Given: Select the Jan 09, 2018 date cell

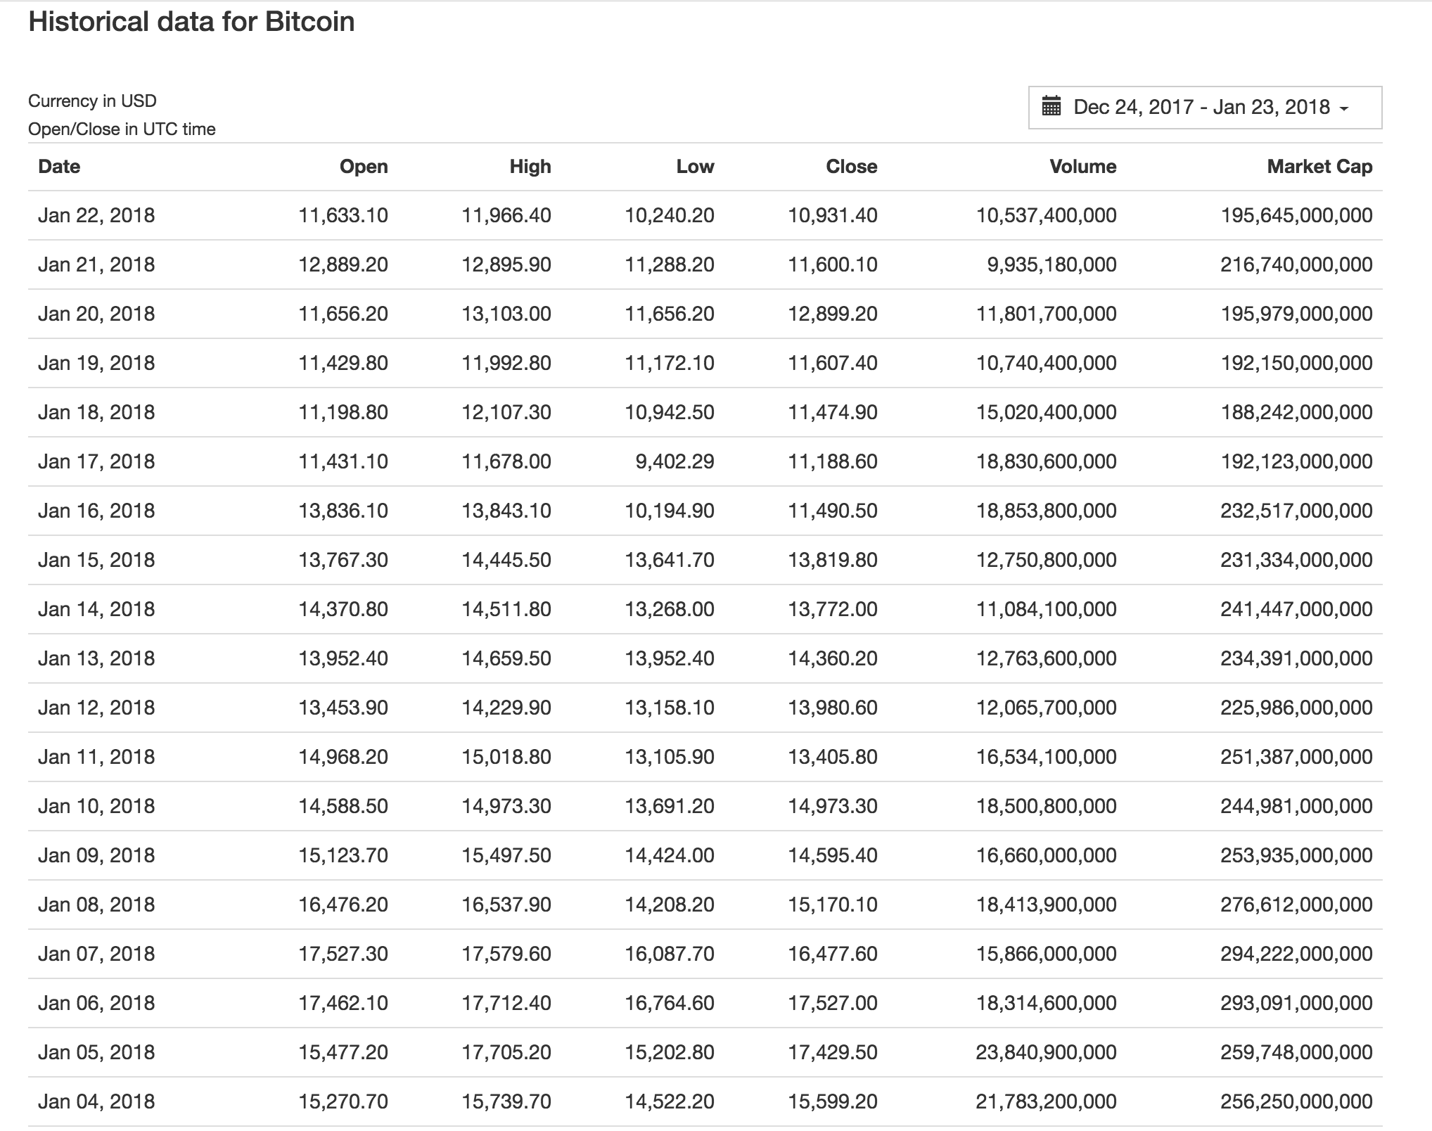Looking at the screenshot, I should (96, 855).
